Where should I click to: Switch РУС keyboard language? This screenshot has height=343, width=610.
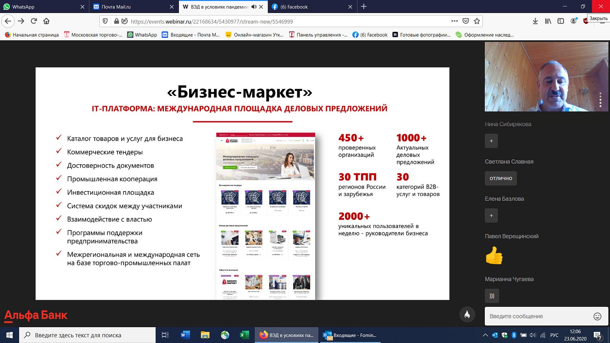(x=554, y=335)
